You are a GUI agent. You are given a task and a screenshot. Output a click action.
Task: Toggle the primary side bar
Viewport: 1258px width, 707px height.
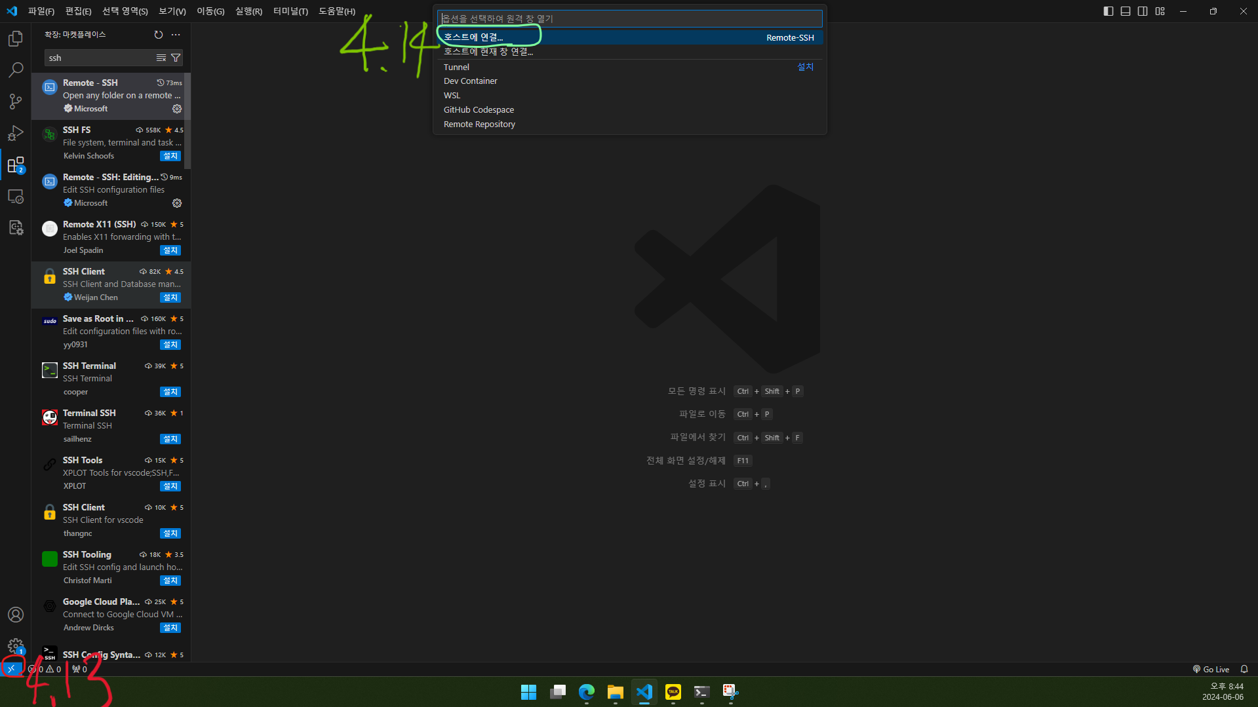[1109, 11]
